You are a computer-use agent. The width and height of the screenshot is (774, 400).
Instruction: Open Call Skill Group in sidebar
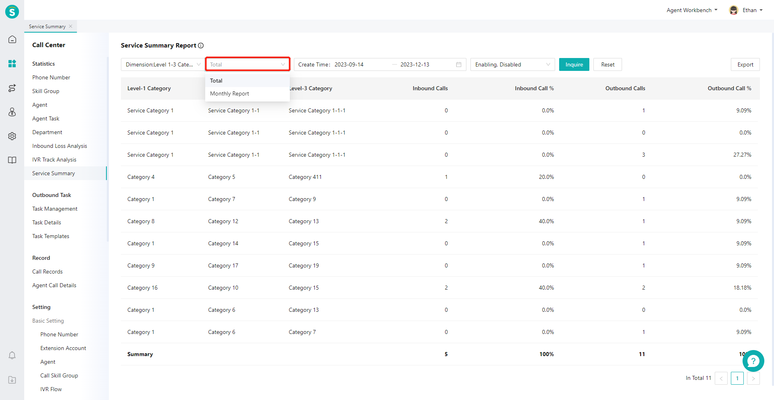click(59, 375)
